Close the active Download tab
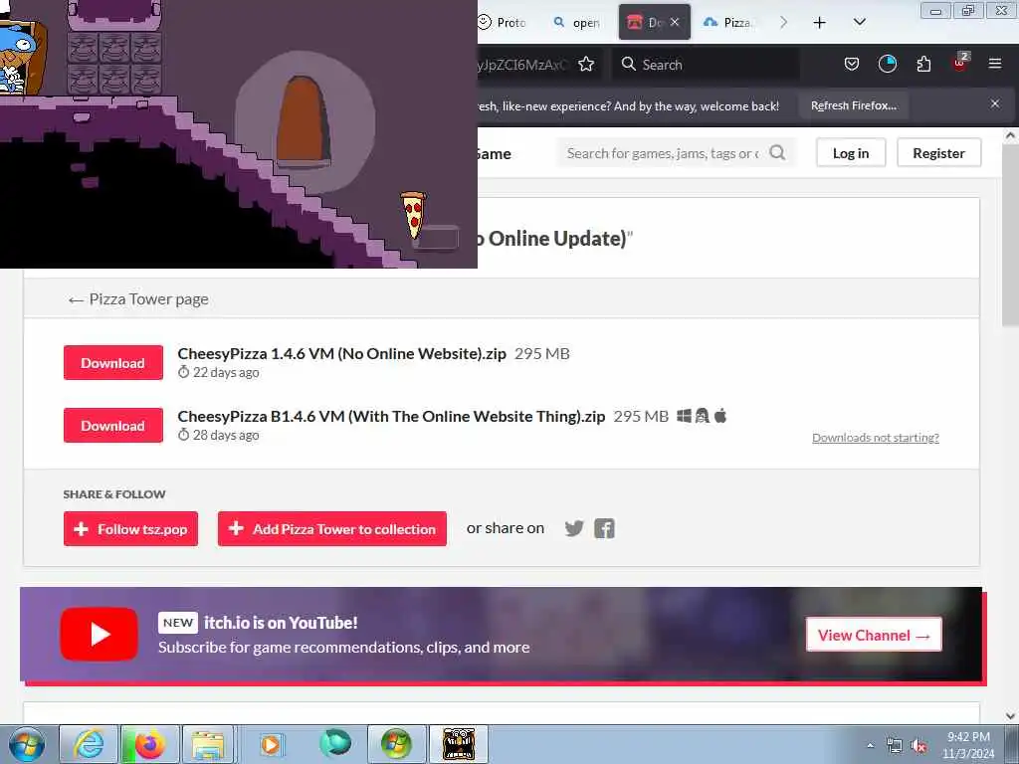 [675, 22]
